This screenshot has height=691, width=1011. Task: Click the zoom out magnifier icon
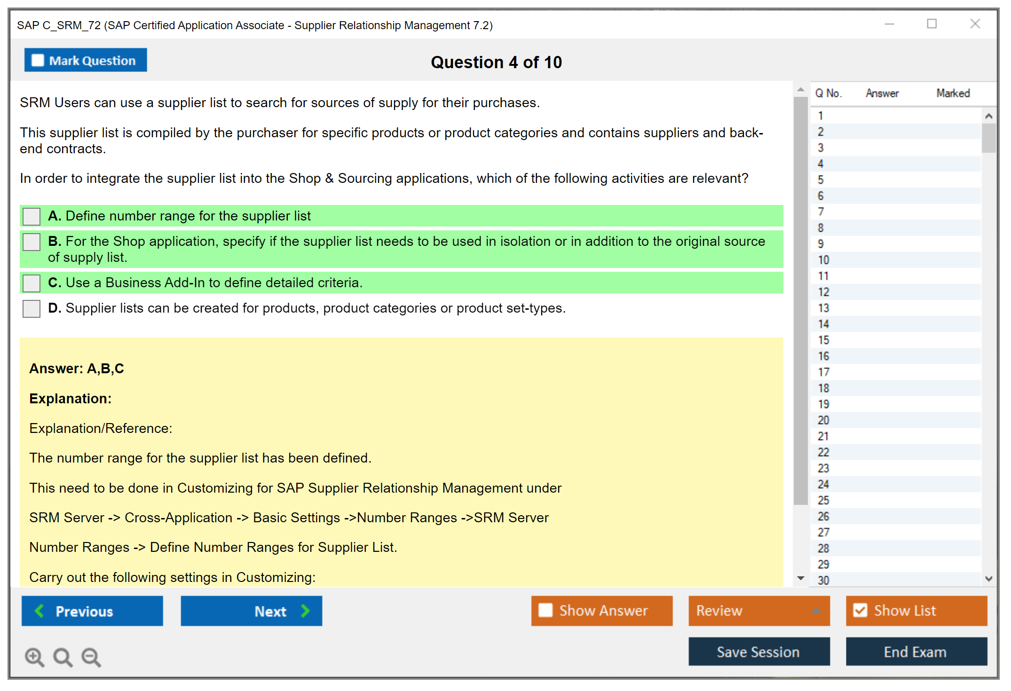91,657
